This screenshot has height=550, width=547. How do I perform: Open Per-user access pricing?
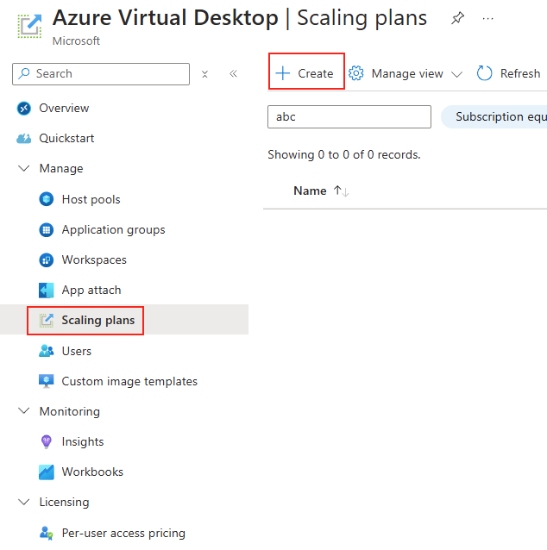(x=123, y=534)
